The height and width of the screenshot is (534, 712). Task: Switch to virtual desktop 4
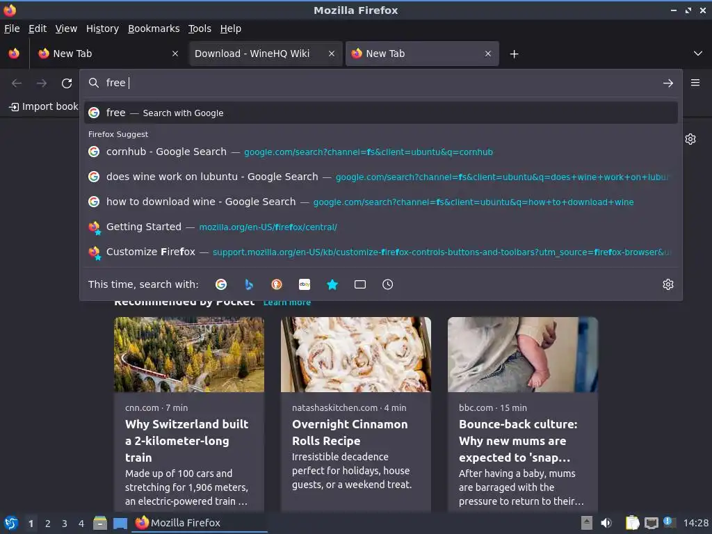click(81, 524)
